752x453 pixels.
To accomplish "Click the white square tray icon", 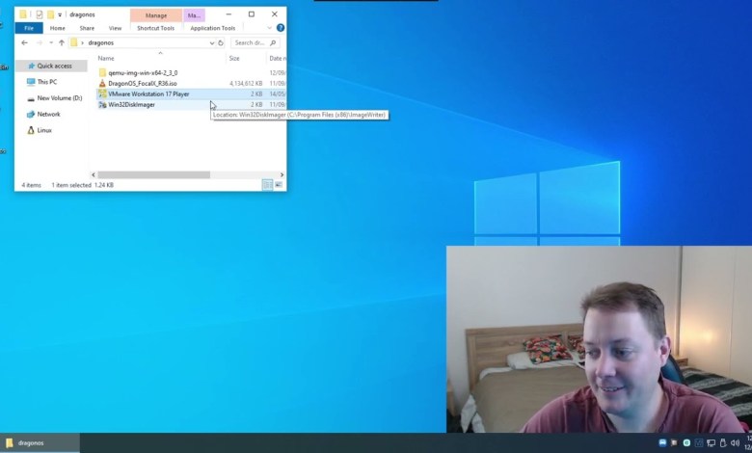I will pos(674,443).
